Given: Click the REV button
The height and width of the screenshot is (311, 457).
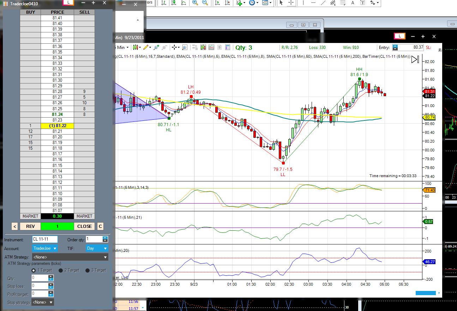Looking at the screenshot, I should 30,226.
